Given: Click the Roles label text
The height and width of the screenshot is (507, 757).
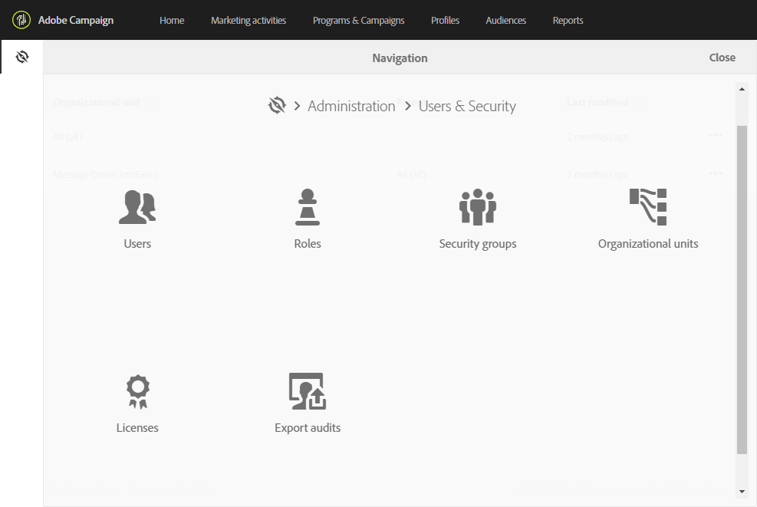Looking at the screenshot, I should 308,243.
